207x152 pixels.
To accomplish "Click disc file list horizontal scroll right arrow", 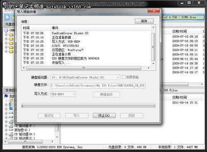I will [202, 84].
